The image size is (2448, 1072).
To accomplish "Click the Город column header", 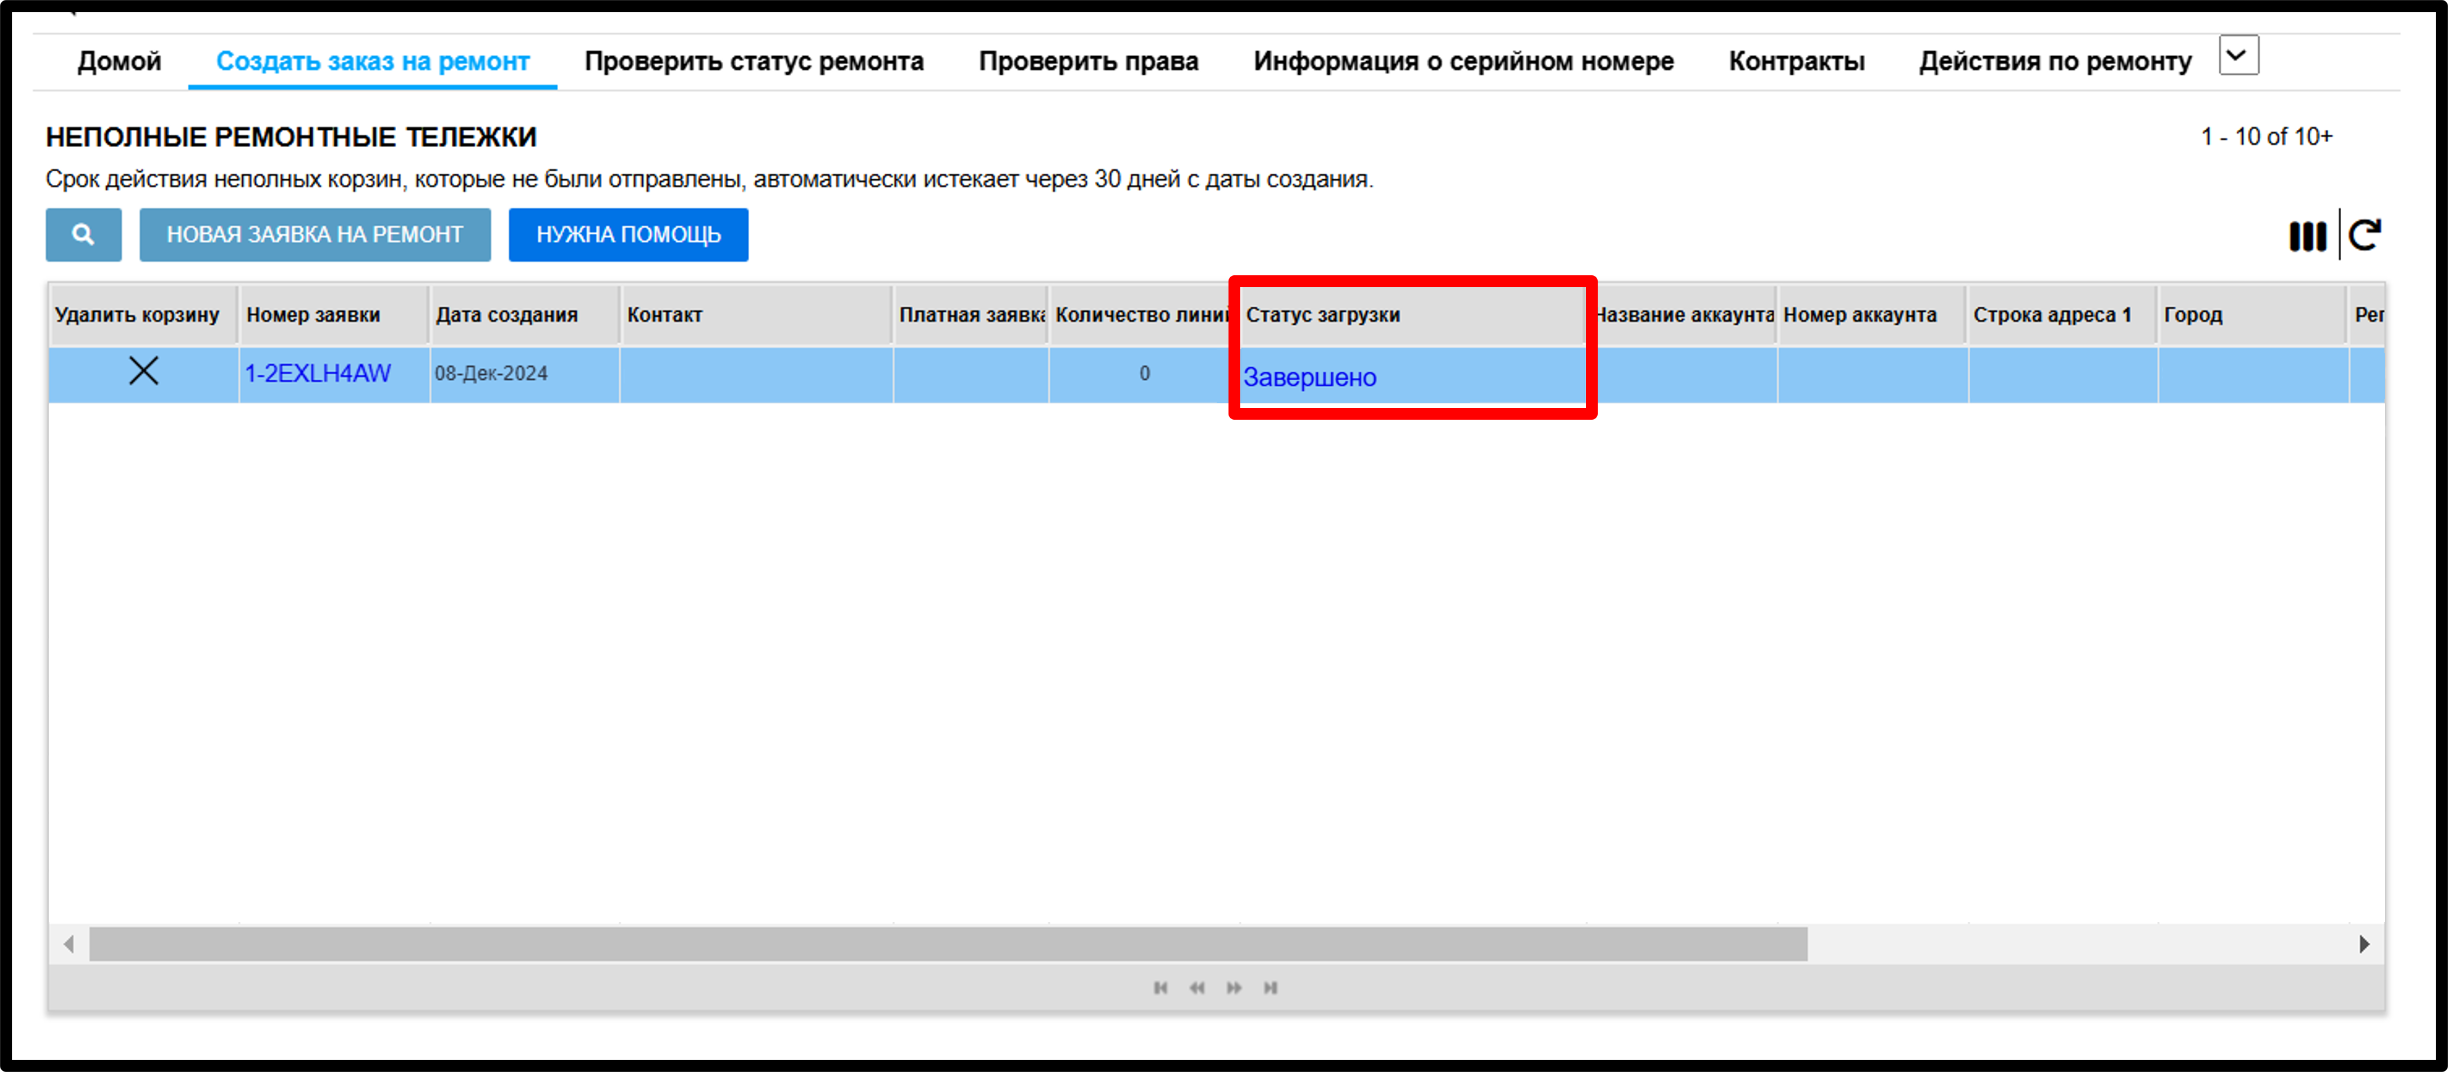I will (x=2252, y=315).
